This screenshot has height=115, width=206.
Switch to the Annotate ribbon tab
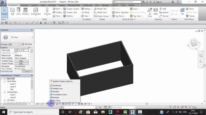pos(52,5)
